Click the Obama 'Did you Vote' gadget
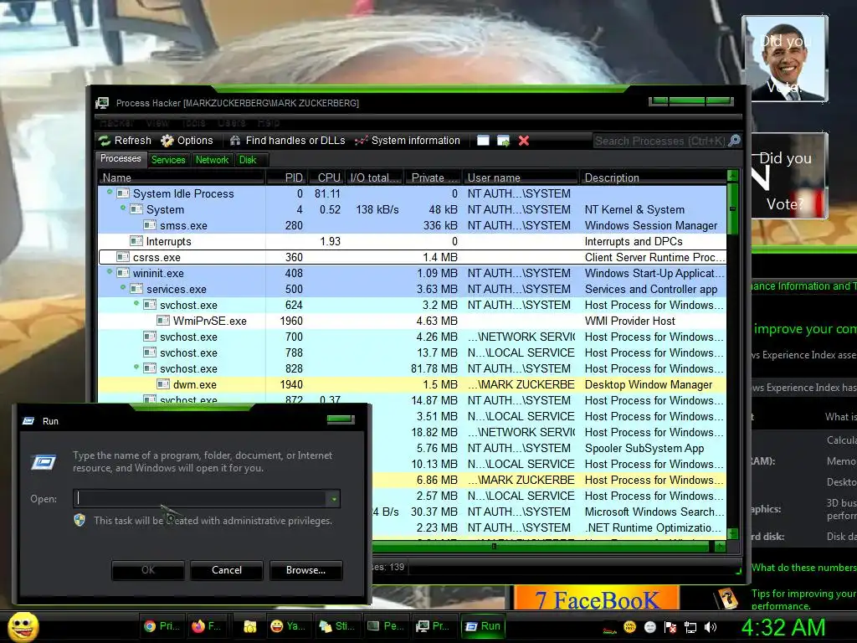857x643 pixels. (x=785, y=59)
